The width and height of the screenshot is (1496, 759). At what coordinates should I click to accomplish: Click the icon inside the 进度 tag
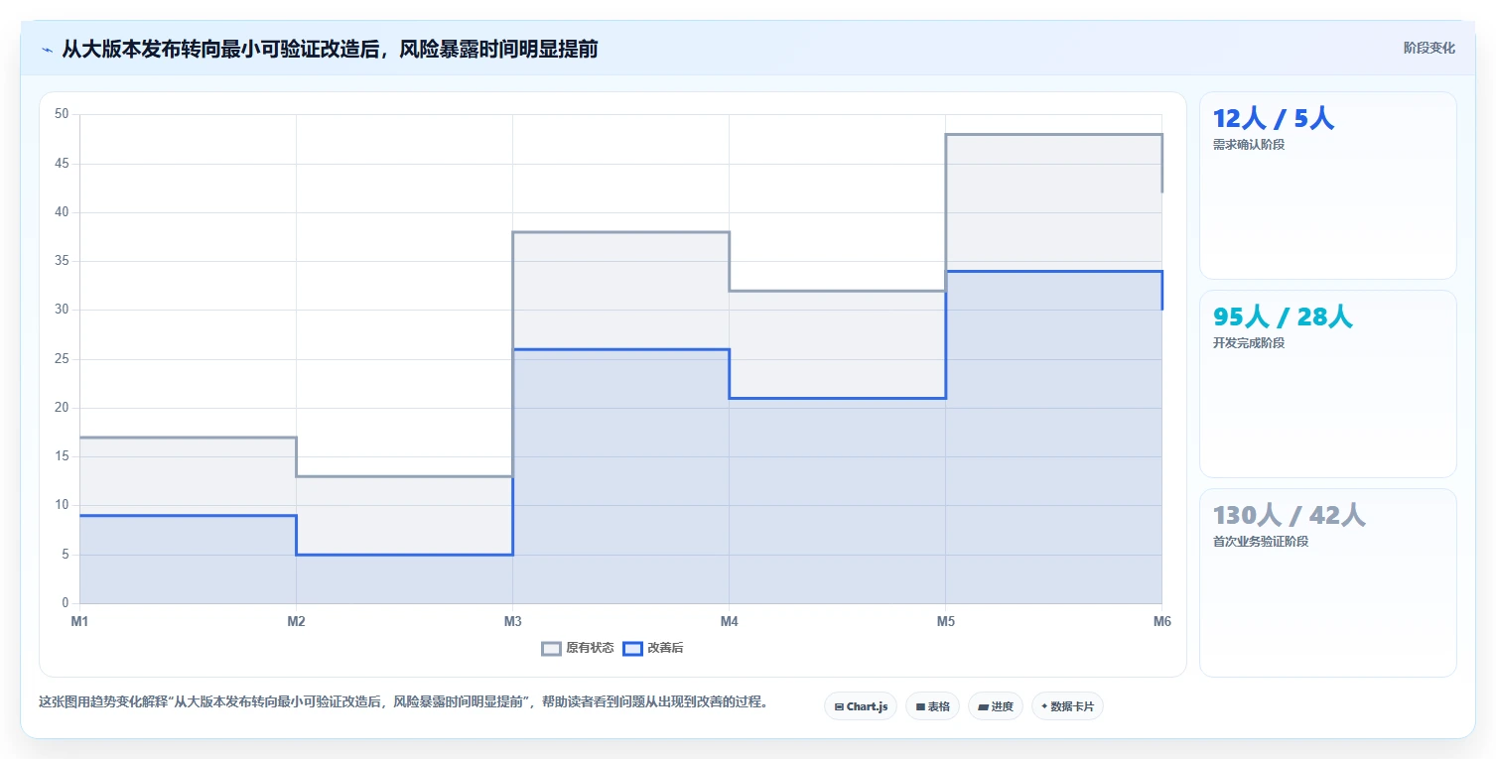click(x=983, y=707)
